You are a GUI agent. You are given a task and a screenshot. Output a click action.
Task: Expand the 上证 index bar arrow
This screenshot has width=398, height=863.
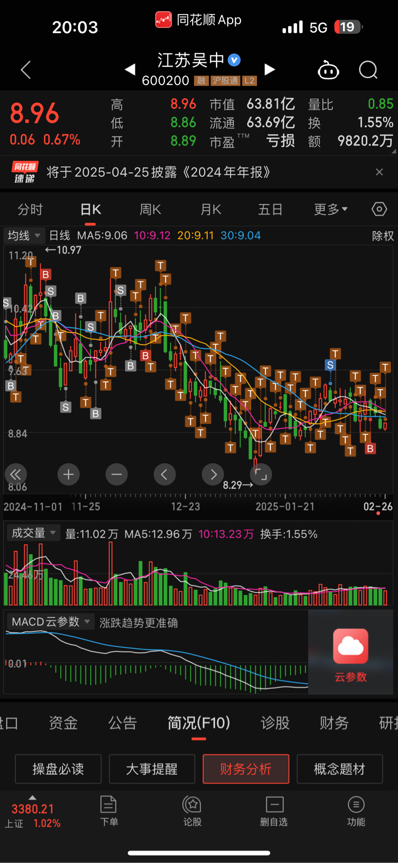(x=33, y=798)
